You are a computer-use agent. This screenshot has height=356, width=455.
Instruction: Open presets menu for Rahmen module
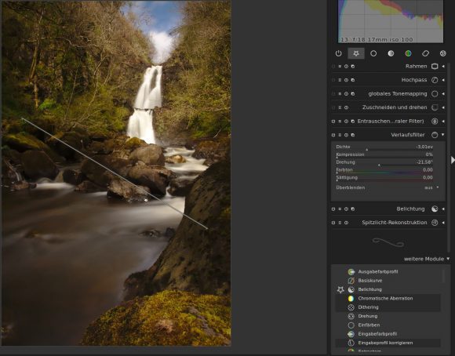coord(340,67)
